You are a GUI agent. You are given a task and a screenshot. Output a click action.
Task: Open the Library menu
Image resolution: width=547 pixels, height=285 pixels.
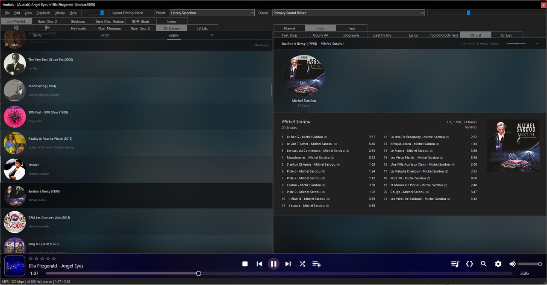tap(60, 13)
